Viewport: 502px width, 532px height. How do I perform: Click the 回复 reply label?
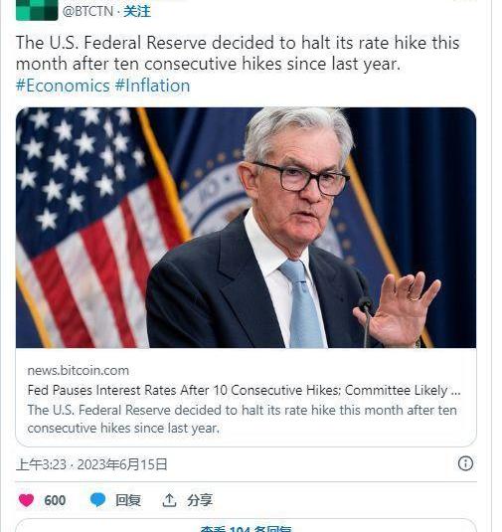[x=128, y=500]
